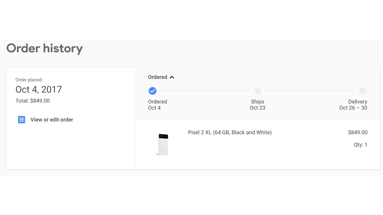Click the Total: $849.00 text
The width and height of the screenshot is (383, 215).
[x=33, y=101]
